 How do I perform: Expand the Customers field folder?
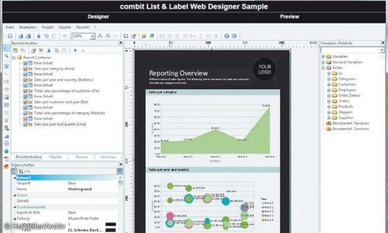329,84
